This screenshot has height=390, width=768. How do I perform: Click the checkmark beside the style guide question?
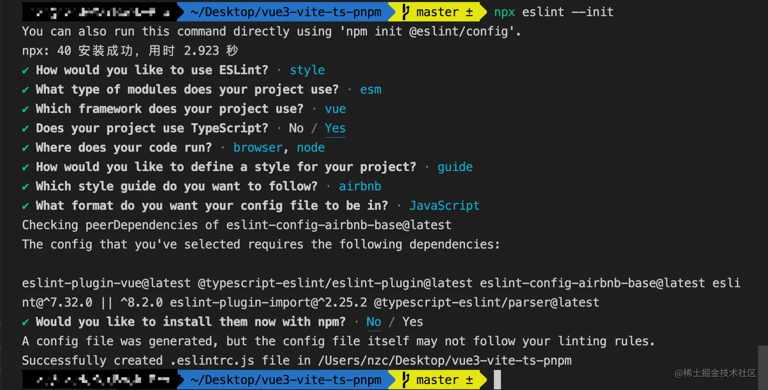coord(26,186)
